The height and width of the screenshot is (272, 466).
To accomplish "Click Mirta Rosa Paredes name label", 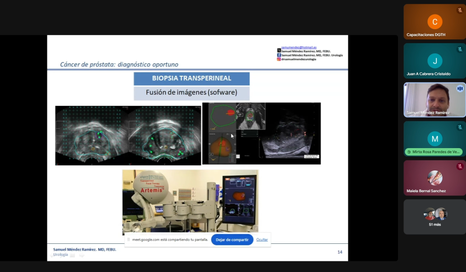I will click(x=435, y=152).
